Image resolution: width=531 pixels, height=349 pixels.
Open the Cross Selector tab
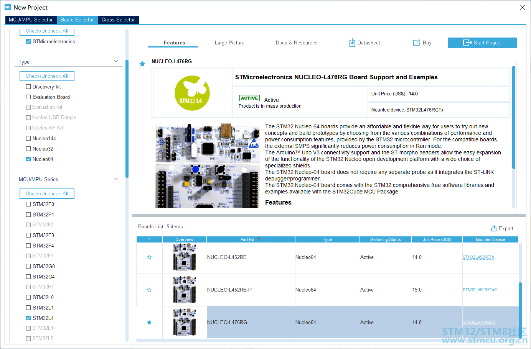click(x=118, y=20)
